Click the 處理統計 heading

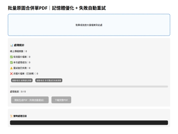[x=19, y=45]
